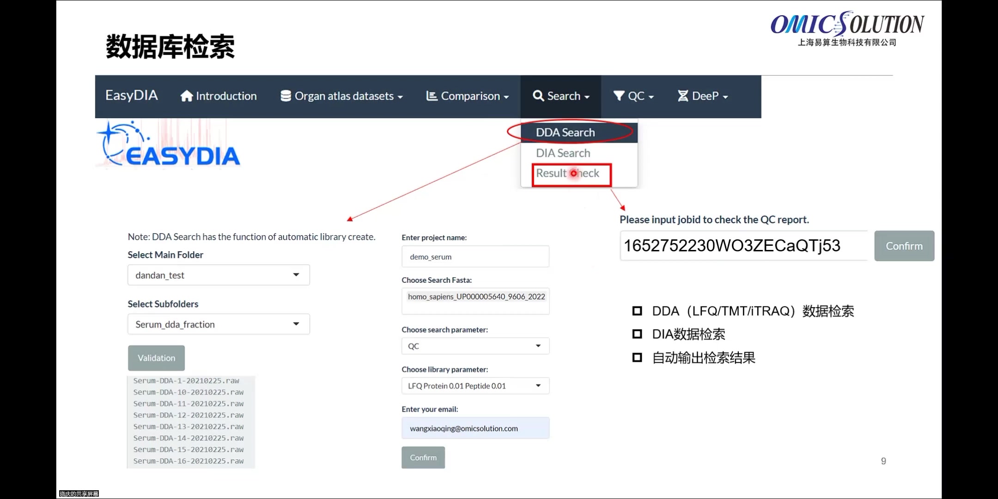This screenshot has height=499, width=998.
Task: Click the magnifier icon in Search menu
Action: [x=538, y=96]
